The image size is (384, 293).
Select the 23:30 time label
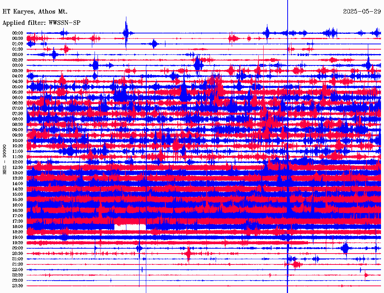tap(18, 286)
